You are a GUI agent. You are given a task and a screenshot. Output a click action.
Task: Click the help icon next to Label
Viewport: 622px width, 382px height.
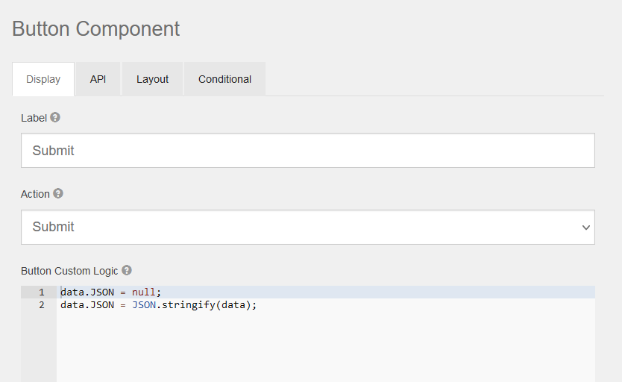tap(55, 118)
